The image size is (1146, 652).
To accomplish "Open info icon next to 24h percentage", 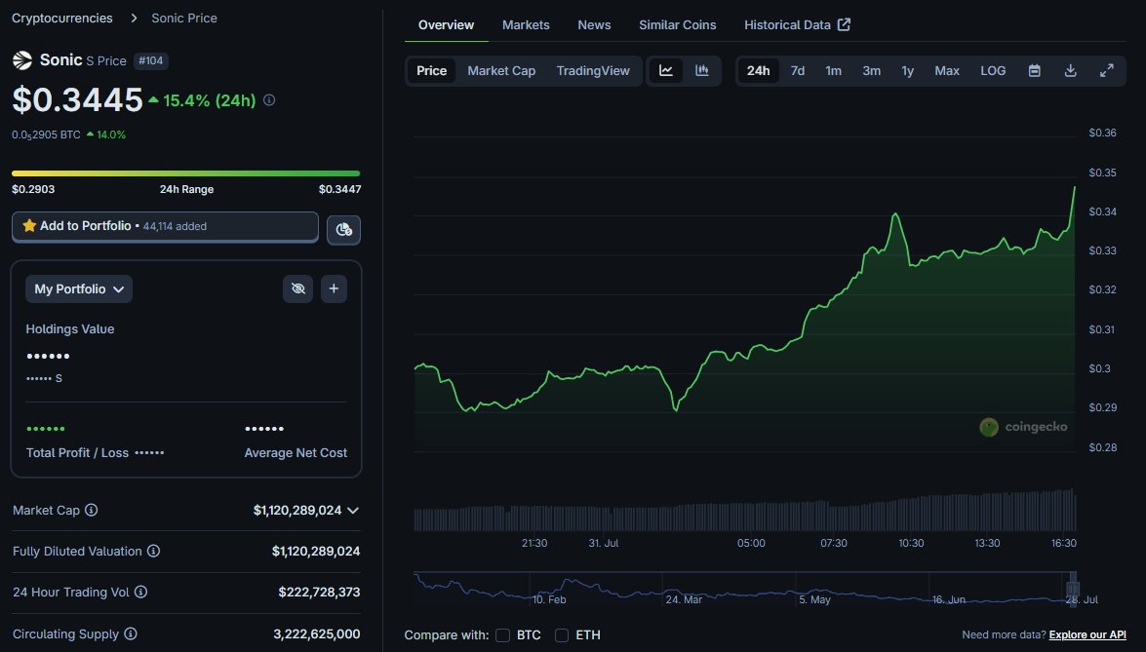I will pyautogui.click(x=269, y=100).
